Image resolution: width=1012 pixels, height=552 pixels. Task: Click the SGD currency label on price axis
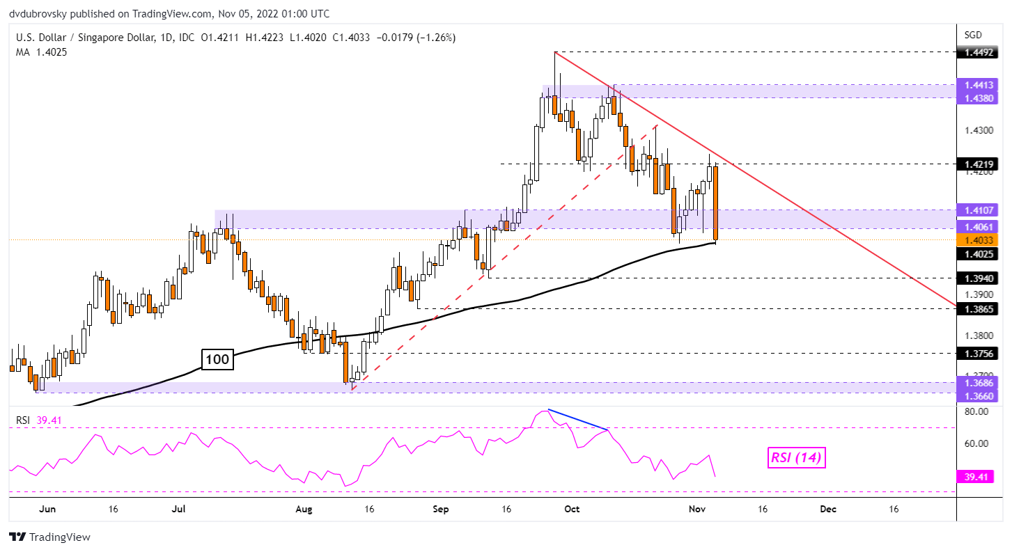point(972,34)
